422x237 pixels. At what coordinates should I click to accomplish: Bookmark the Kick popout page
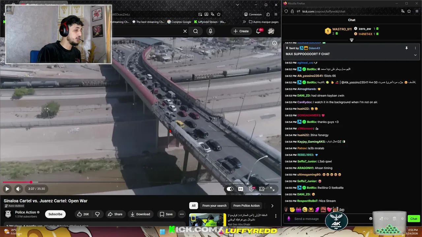(409, 11)
